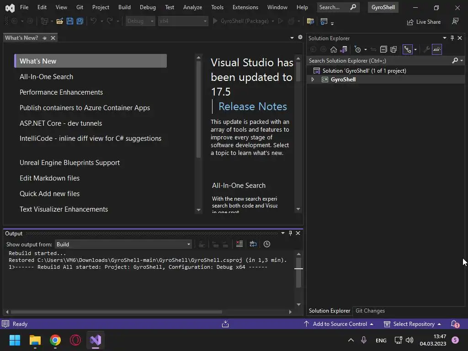468x351 pixels.
Task: Open Windows Start menu
Action: click(15, 340)
